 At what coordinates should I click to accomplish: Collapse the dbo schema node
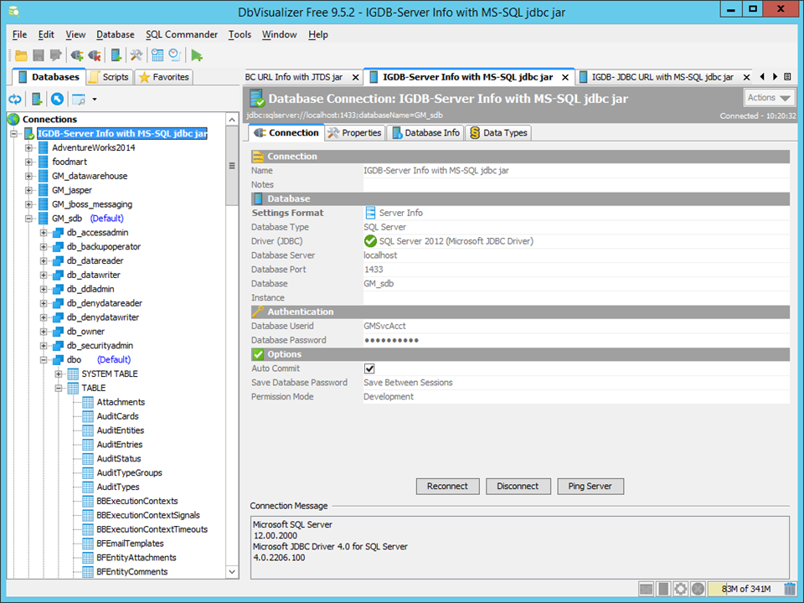click(x=44, y=360)
